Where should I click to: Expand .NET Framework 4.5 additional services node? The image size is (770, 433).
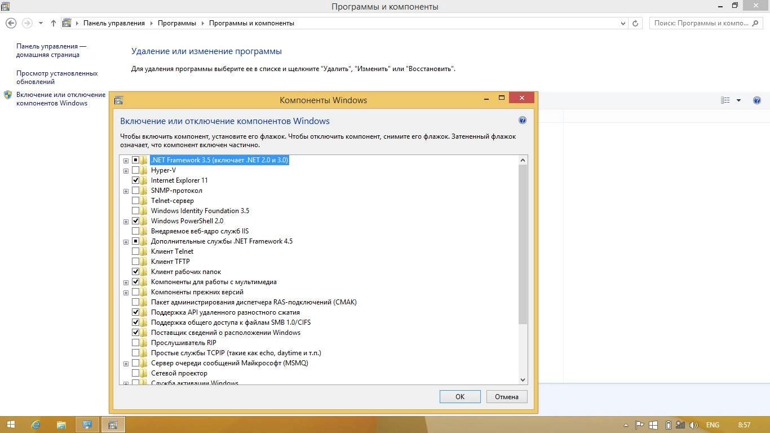click(x=126, y=242)
